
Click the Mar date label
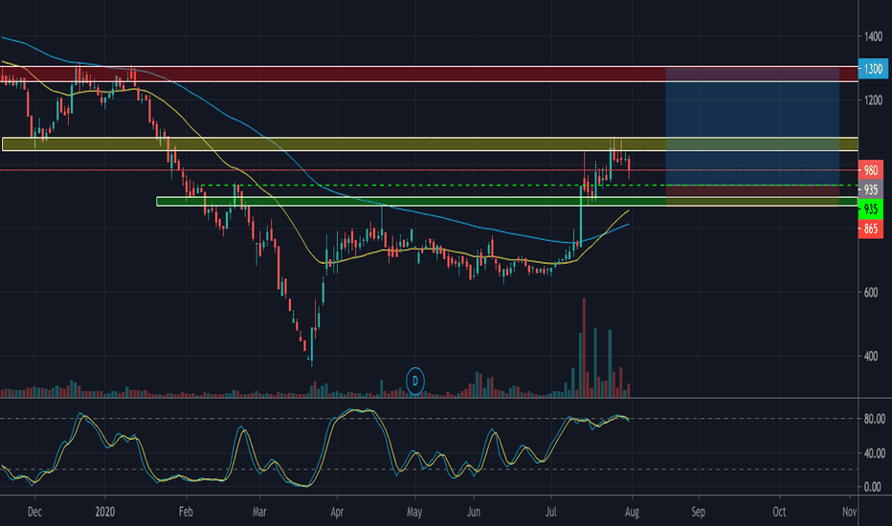click(259, 512)
